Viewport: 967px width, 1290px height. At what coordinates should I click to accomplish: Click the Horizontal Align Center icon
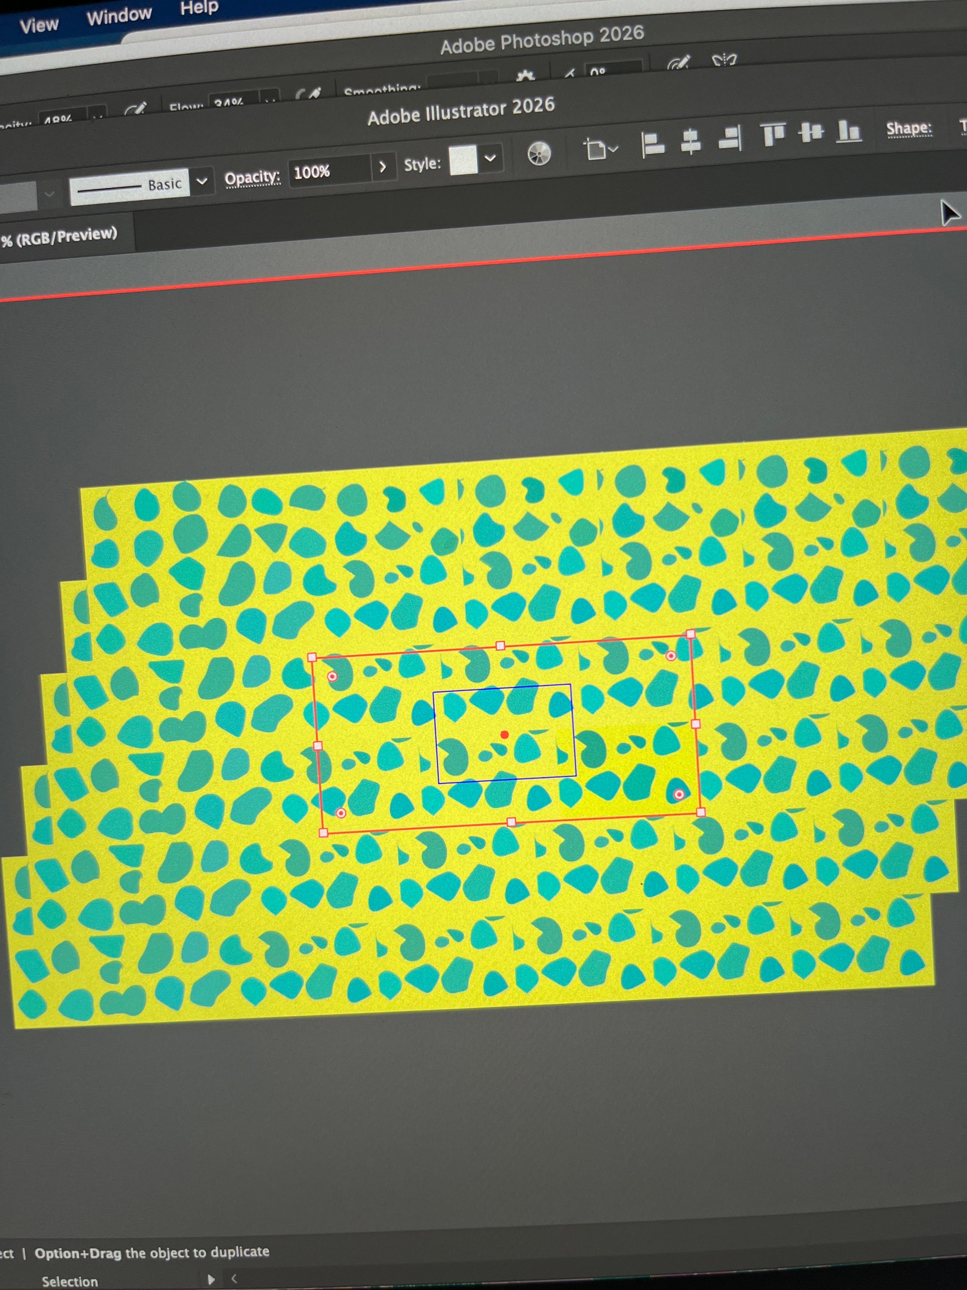(x=691, y=142)
